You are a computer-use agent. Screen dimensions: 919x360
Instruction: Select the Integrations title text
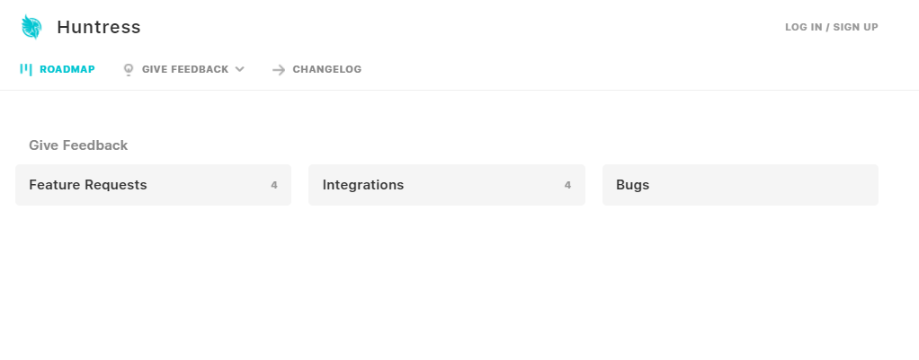coord(362,185)
